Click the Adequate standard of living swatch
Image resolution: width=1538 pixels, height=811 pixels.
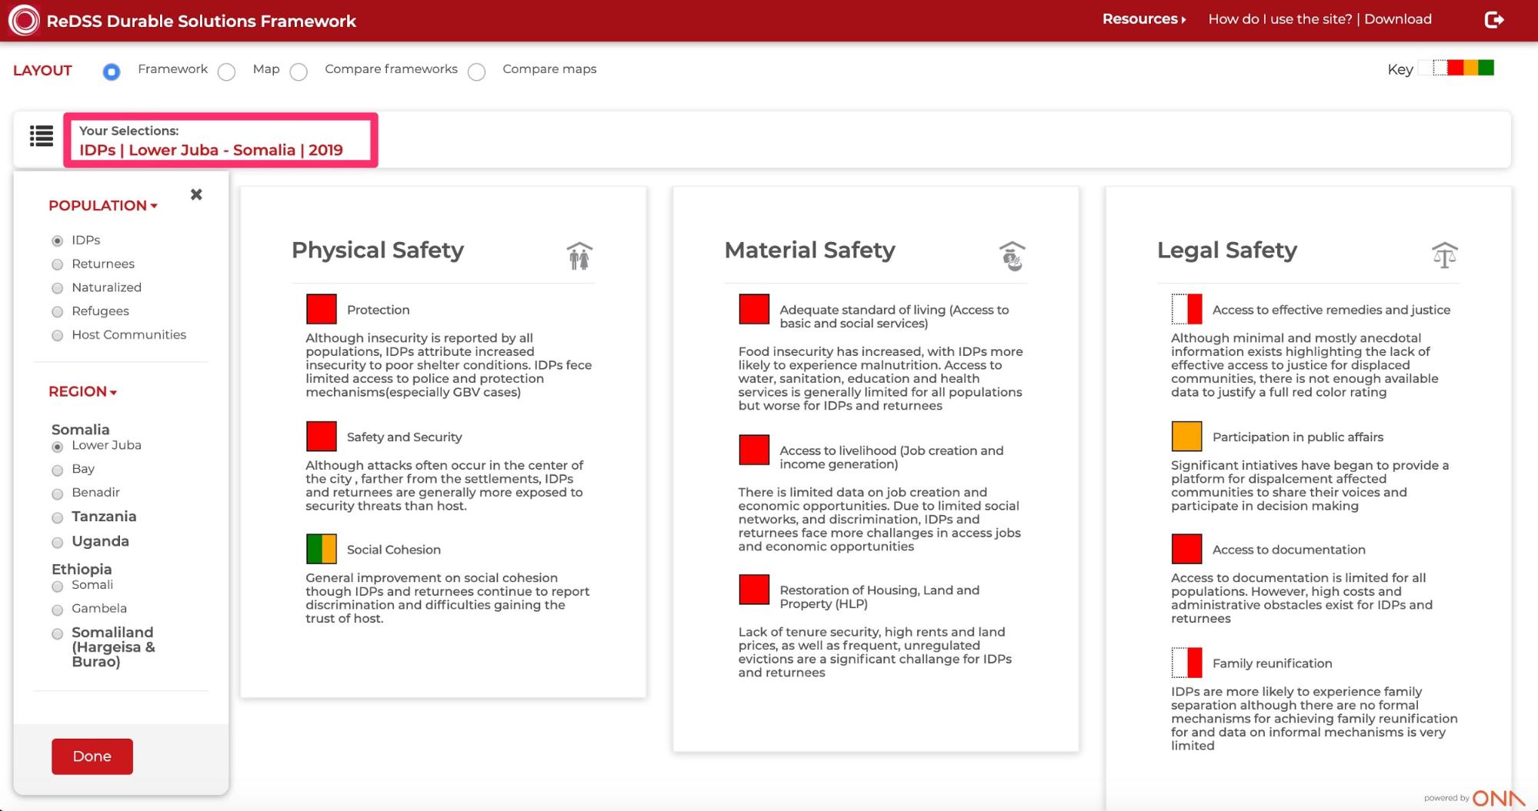pos(754,309)
